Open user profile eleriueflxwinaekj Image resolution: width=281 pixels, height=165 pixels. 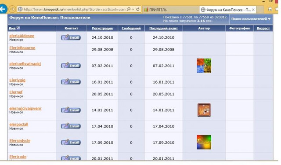[25, 64]
